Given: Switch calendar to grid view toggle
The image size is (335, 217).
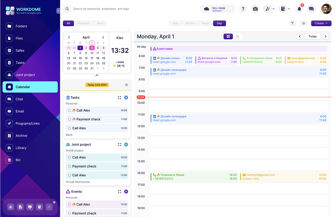Looking at the screenshot, I should pos(228,36).
